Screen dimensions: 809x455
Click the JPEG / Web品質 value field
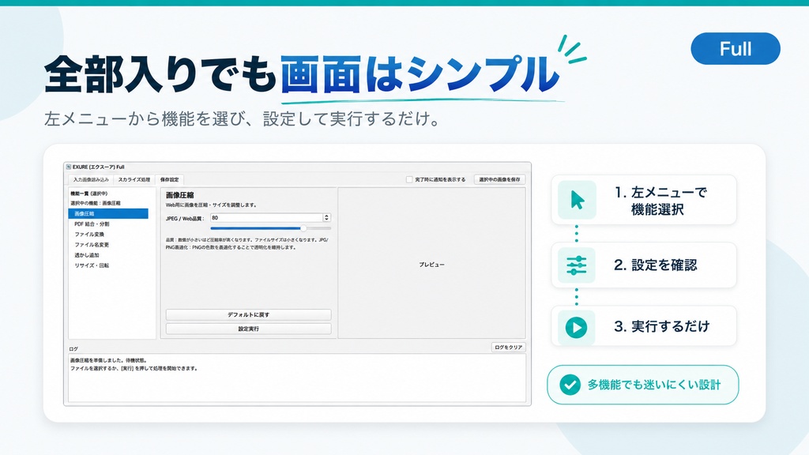267,218
